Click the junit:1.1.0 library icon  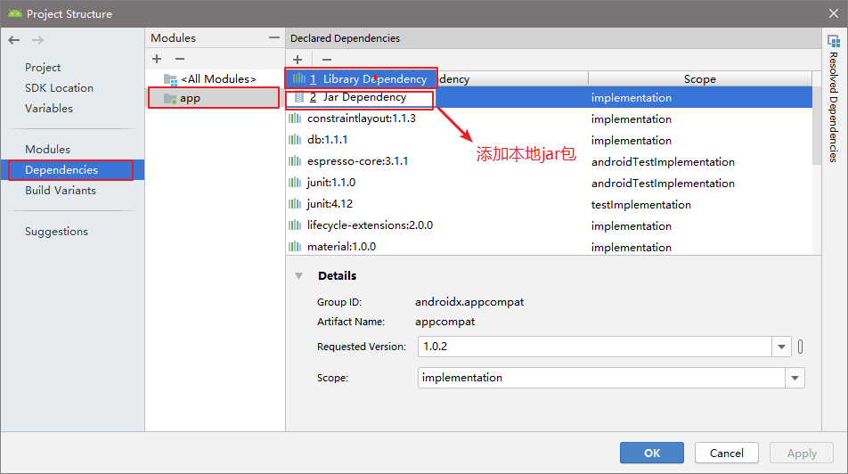[295, 183]
